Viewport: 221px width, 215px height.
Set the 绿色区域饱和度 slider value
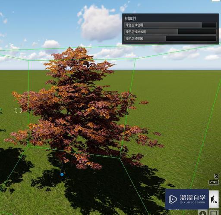point(170,32)
